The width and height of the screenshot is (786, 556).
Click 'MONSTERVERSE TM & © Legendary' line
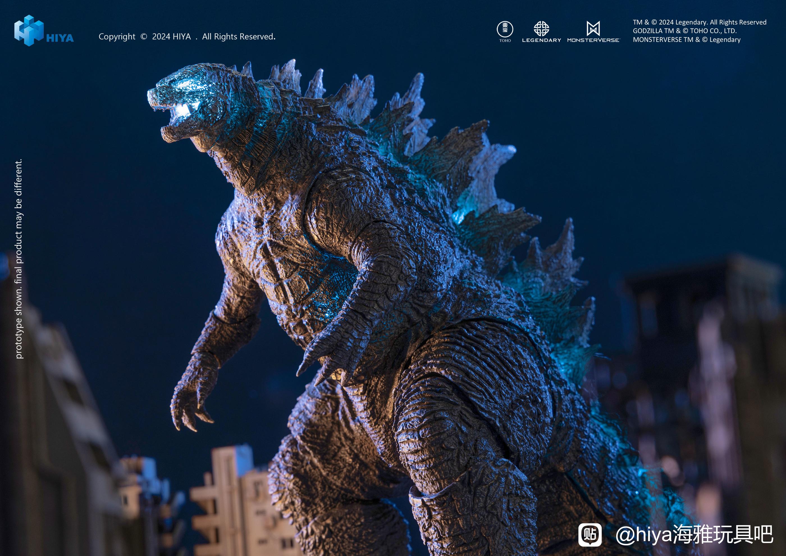686,40
